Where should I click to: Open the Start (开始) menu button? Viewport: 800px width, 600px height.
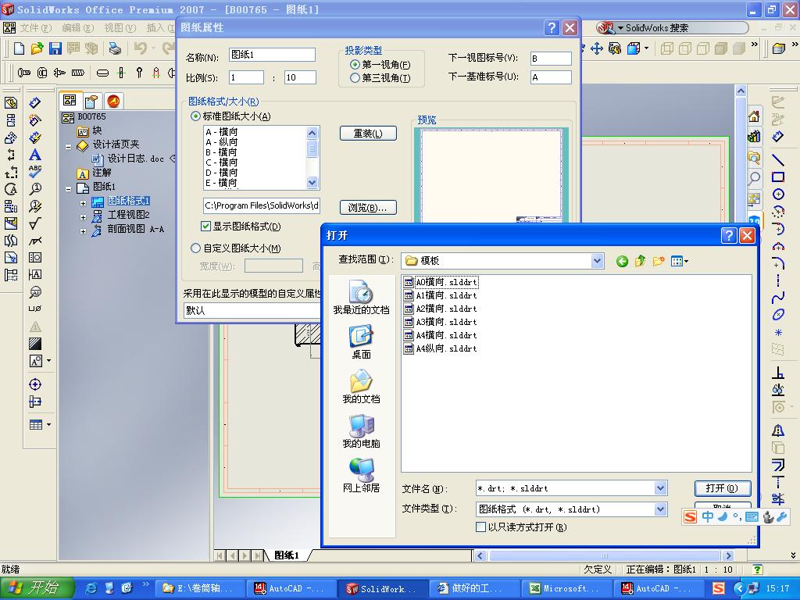tap(37, 588)
